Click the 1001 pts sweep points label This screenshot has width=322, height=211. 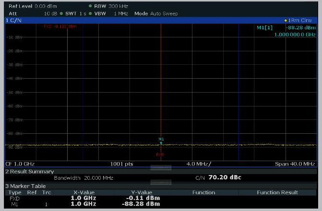pos(121,164)
